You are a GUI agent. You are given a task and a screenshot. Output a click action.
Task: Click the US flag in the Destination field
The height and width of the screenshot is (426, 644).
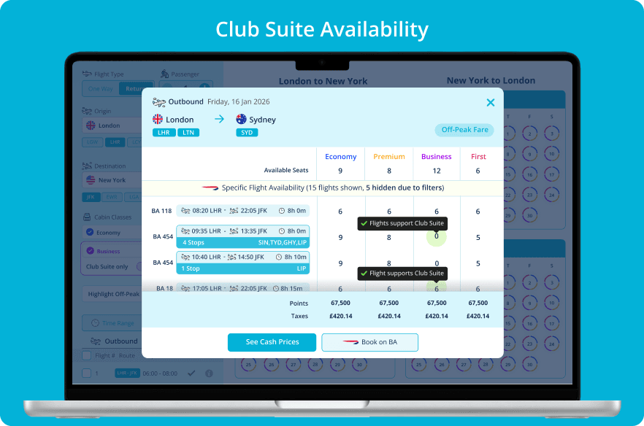tap(91, 179)
